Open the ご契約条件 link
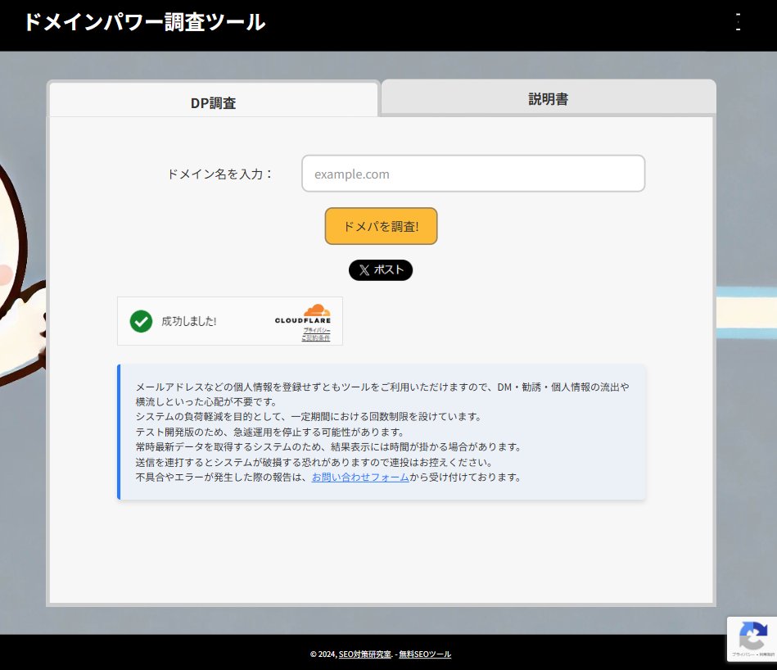 point(316,337)
